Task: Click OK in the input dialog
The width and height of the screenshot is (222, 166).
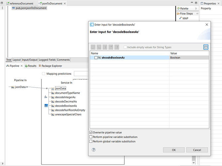Action: 174,150
